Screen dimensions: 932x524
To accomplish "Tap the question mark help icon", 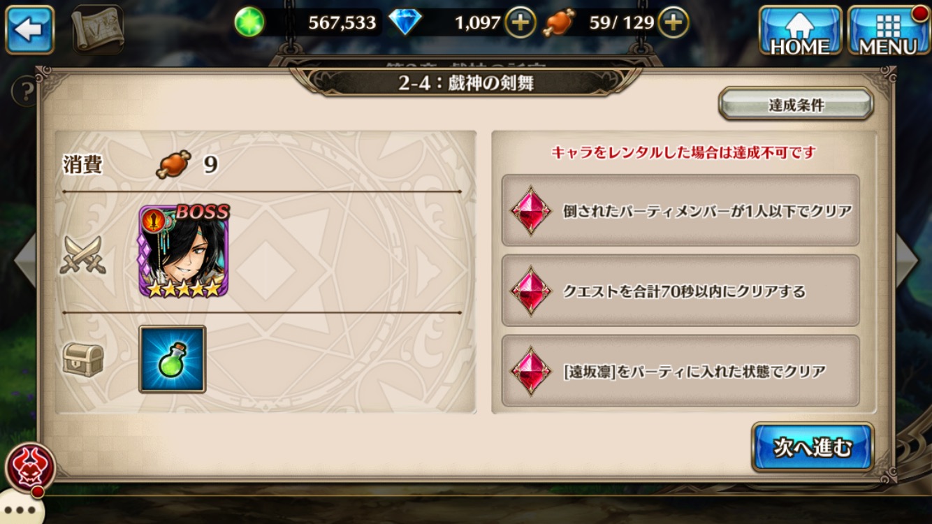I will coord(26,92).
